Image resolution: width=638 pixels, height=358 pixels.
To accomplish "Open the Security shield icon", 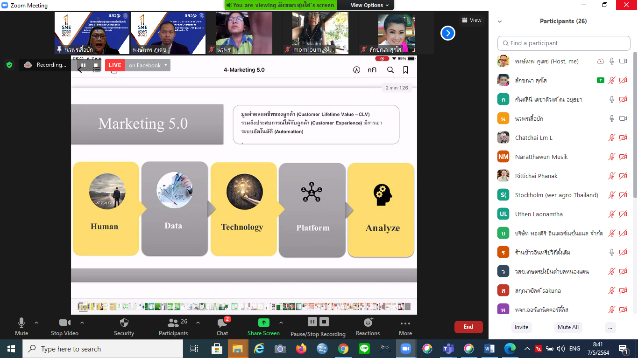I will click(124, 323).
